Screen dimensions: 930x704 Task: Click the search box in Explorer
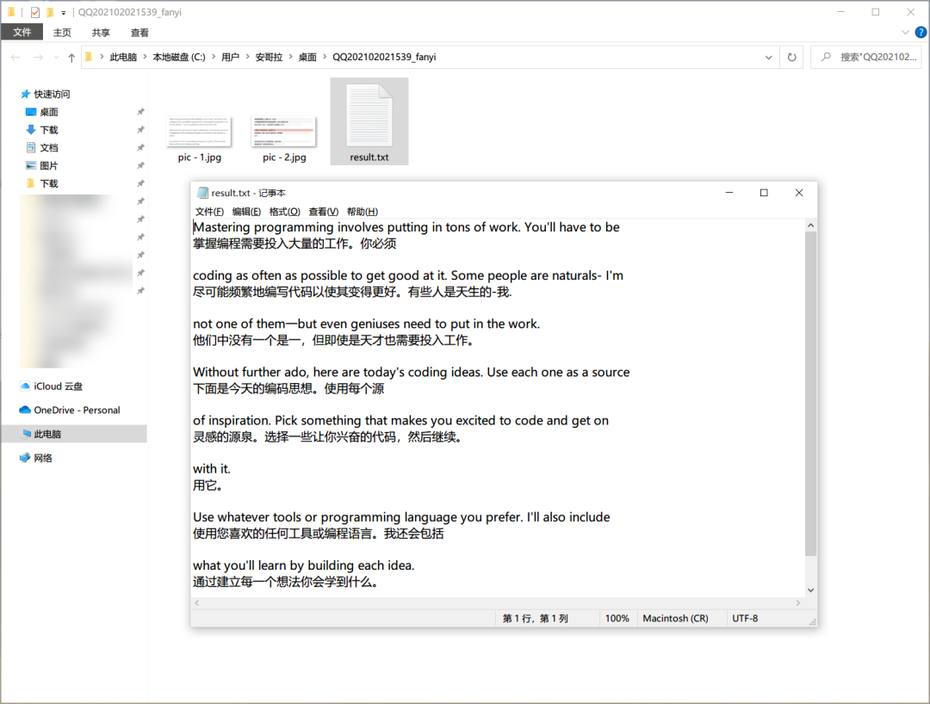point(868,58)
